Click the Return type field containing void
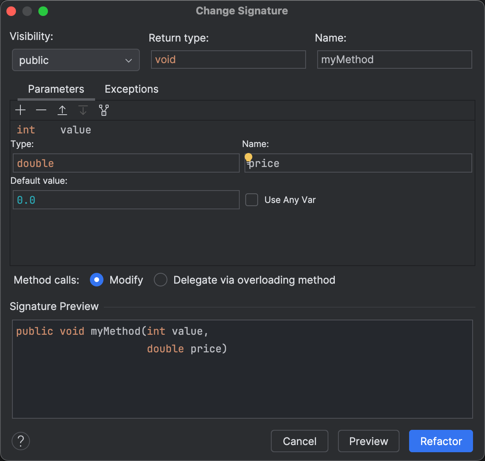Screen dimensions: 485x461 228,59
